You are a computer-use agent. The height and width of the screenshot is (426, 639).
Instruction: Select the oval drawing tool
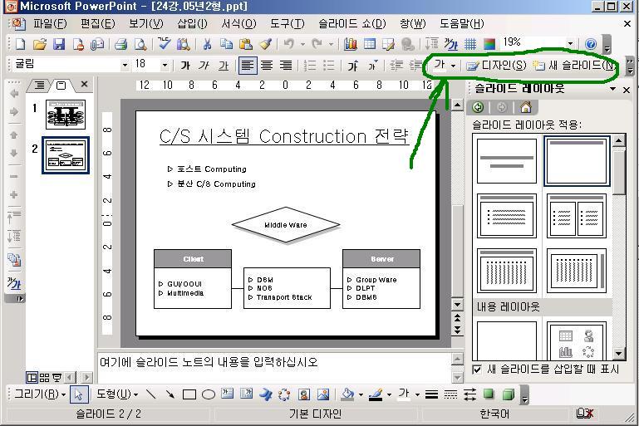209,394
